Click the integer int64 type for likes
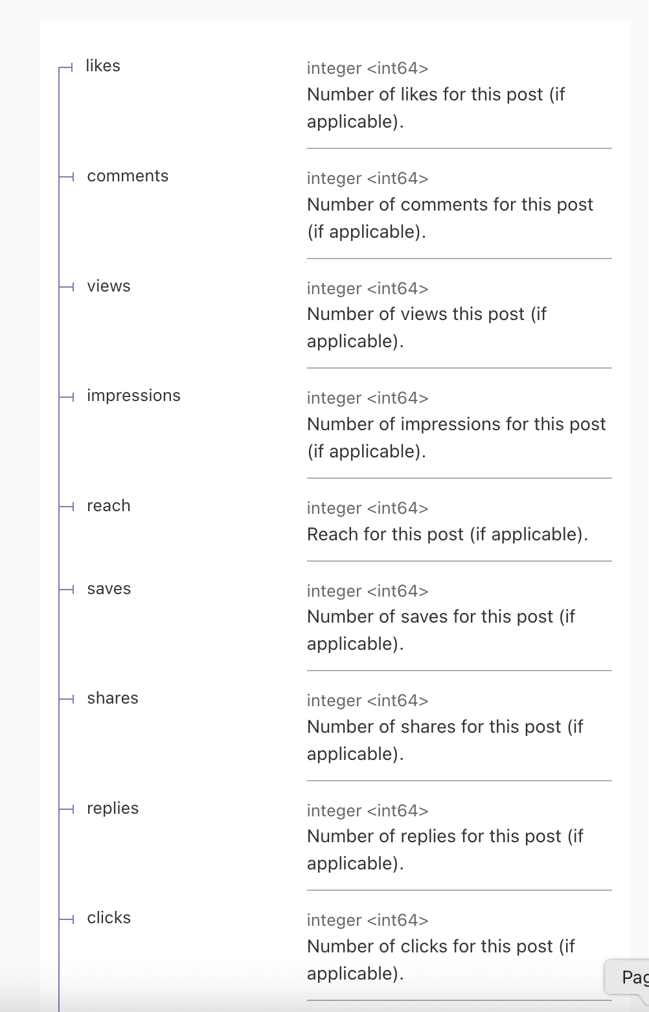This screenshot has width=649, height=1012. (367, 69)
